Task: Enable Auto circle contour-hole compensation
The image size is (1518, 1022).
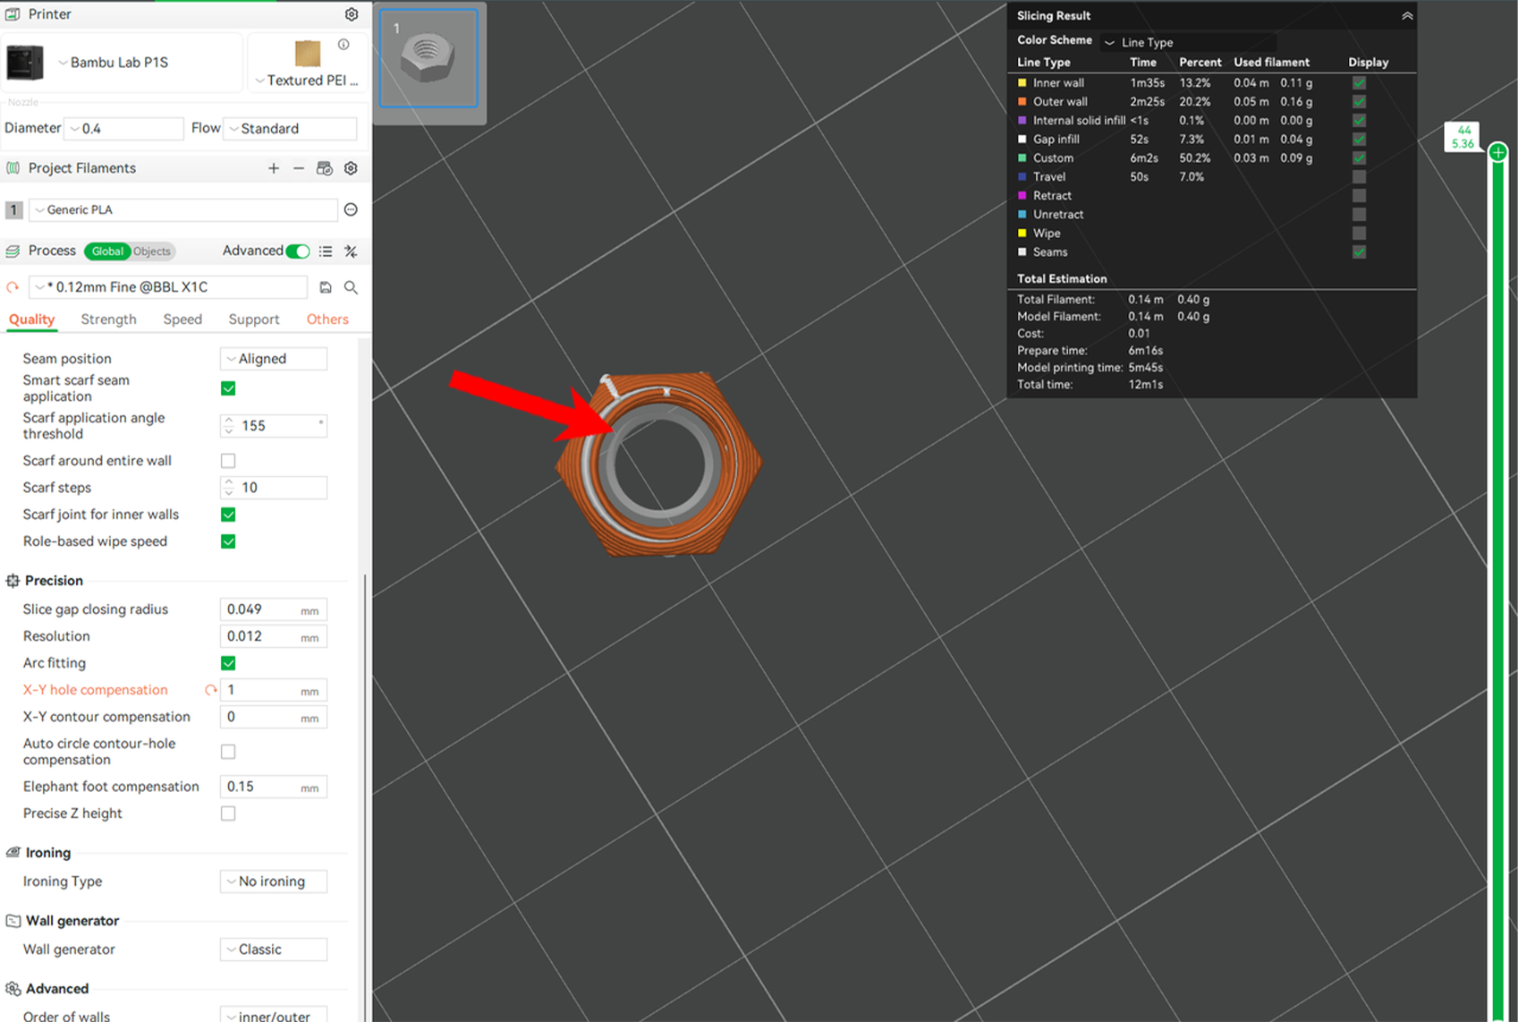Action: (x=228, y=752)
